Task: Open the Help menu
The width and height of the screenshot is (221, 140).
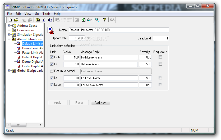Action: coord(57,14)
